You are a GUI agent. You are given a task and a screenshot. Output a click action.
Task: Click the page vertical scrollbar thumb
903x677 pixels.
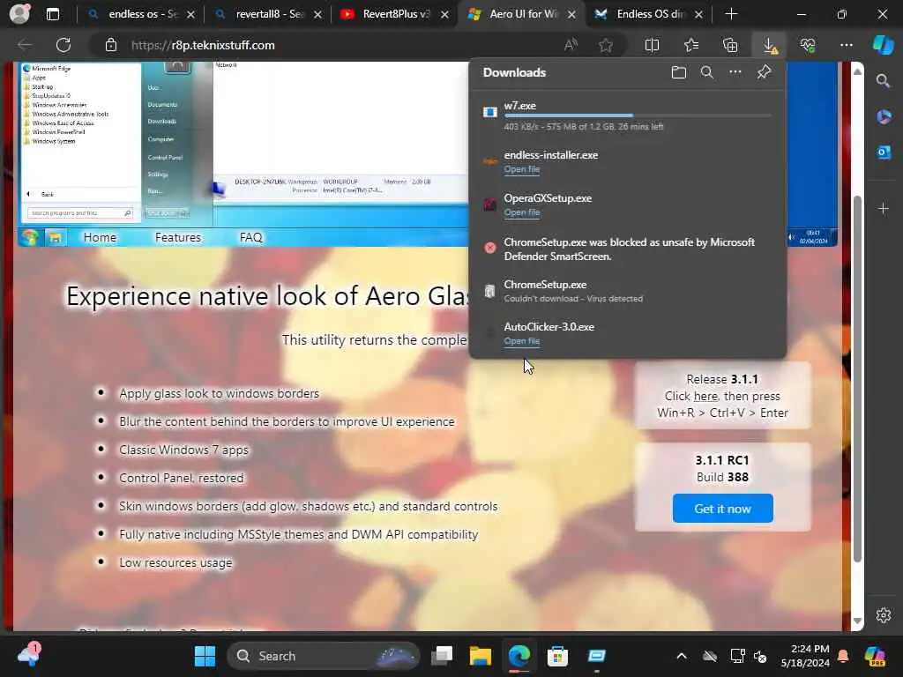(857, 380)
